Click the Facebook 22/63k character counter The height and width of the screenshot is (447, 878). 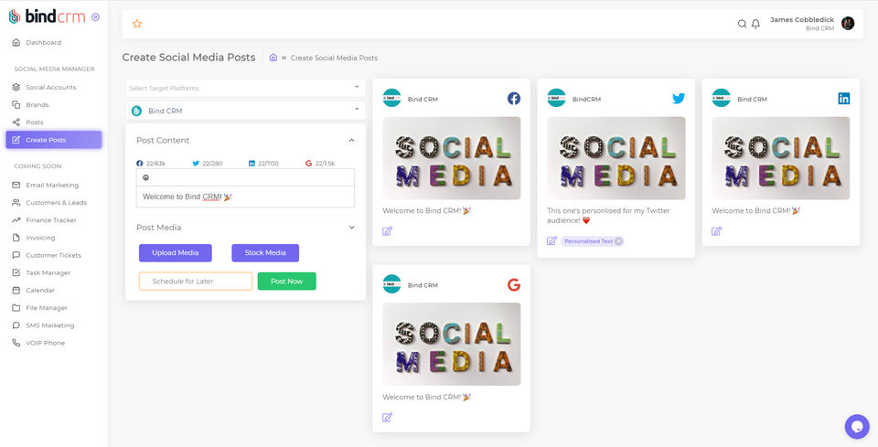(151, 164)
